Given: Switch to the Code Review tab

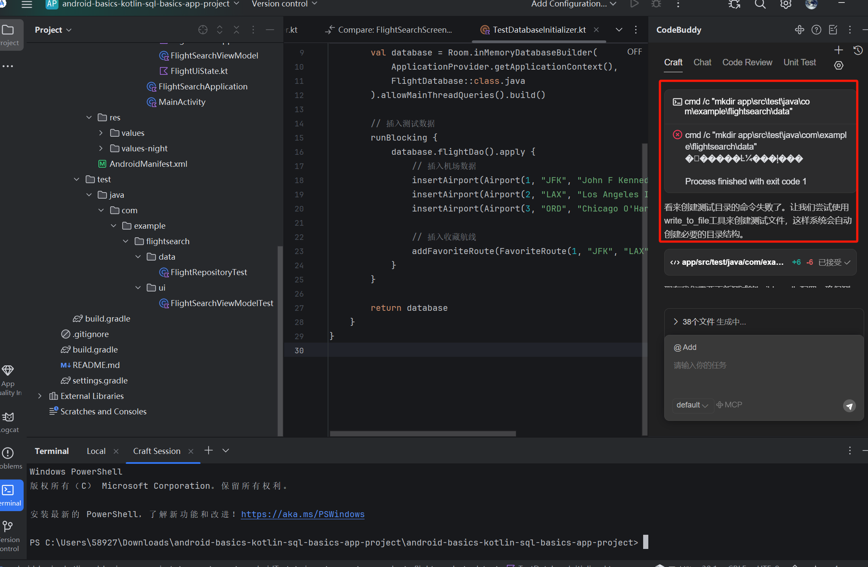Looking at the screenshot, I should (x=747, y=62).
